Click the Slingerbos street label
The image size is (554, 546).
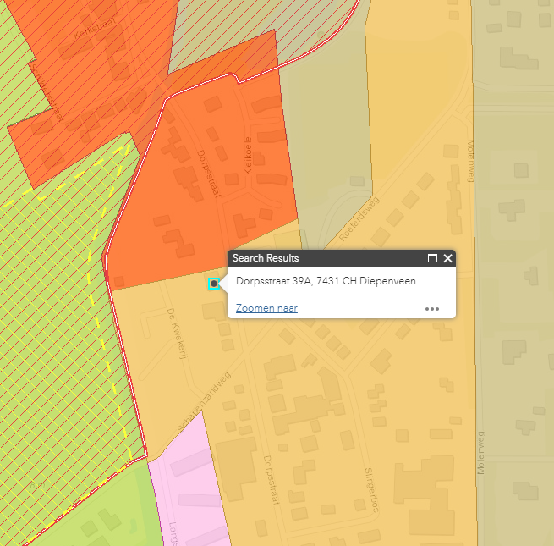pyautogui.click(x=369, y=489)
